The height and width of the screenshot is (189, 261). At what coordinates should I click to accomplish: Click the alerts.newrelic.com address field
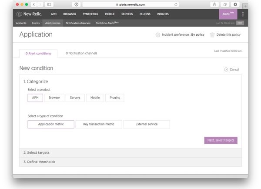tap(130, 4)
